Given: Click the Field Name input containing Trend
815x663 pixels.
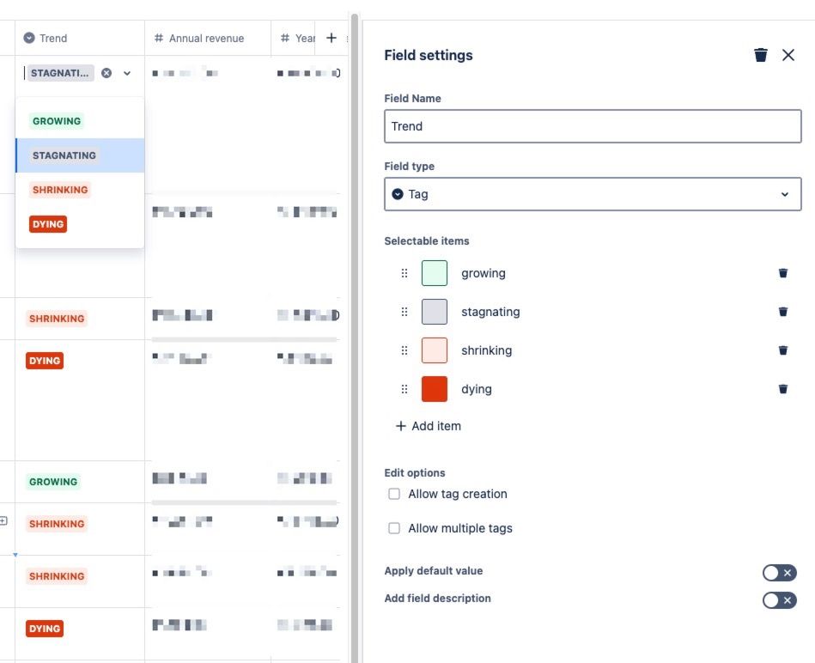Looking at the screenshot, I should tap(593, 126).
